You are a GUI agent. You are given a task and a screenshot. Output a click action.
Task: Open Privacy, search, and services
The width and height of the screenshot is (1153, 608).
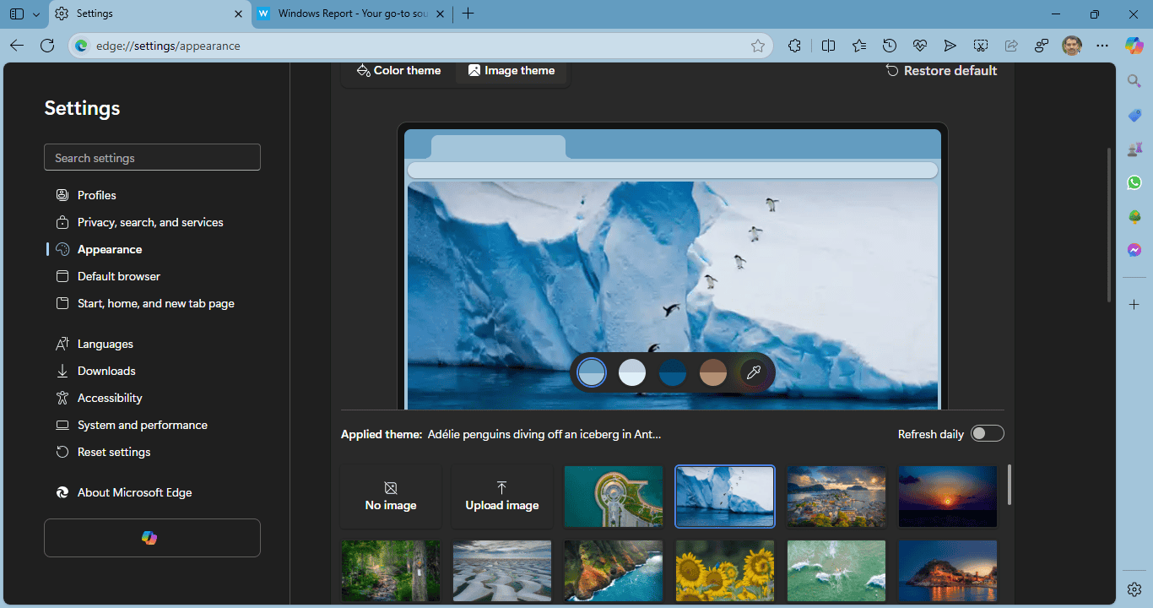tap(152, 222)
